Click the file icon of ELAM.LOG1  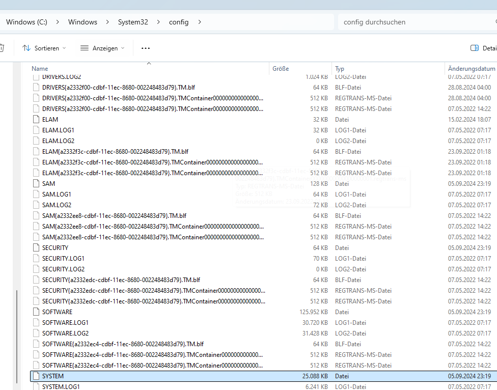[37, 130]
